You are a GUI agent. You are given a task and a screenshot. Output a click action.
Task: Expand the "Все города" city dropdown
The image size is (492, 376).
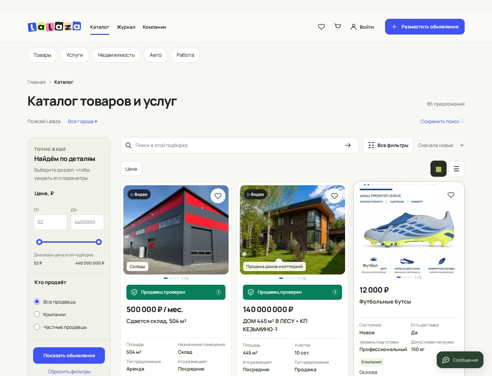pyautogui.click(x=82, y=121)
